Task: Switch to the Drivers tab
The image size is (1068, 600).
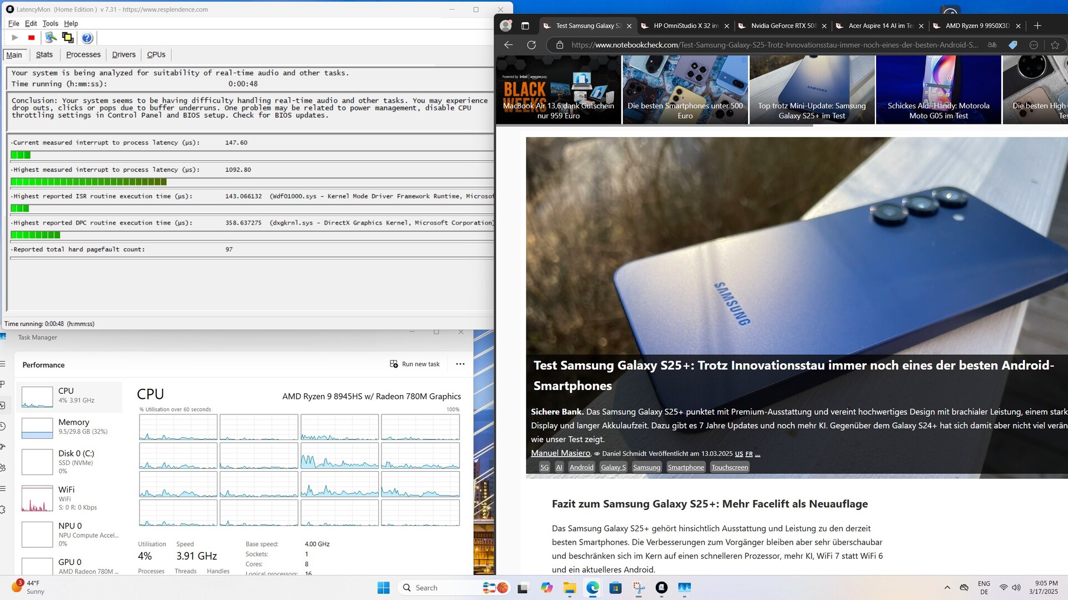Action: [123, 54]
